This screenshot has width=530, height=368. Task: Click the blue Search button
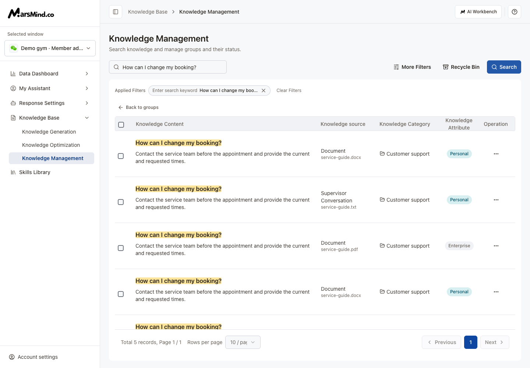[x=504, y=67]
